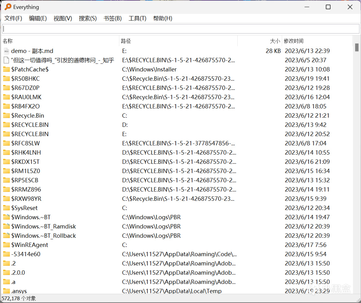
Task: Click the path "C:\Users\11527\AppData\Local\Temp"
Action: (x=172, y=291)
